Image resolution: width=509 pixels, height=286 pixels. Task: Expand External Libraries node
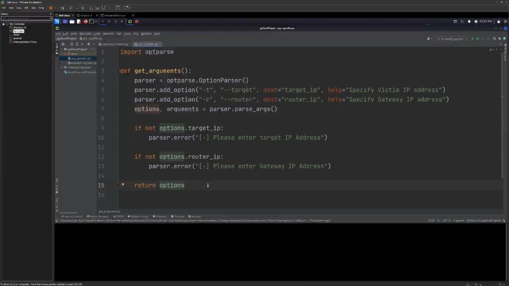click(x=61, y=68)
